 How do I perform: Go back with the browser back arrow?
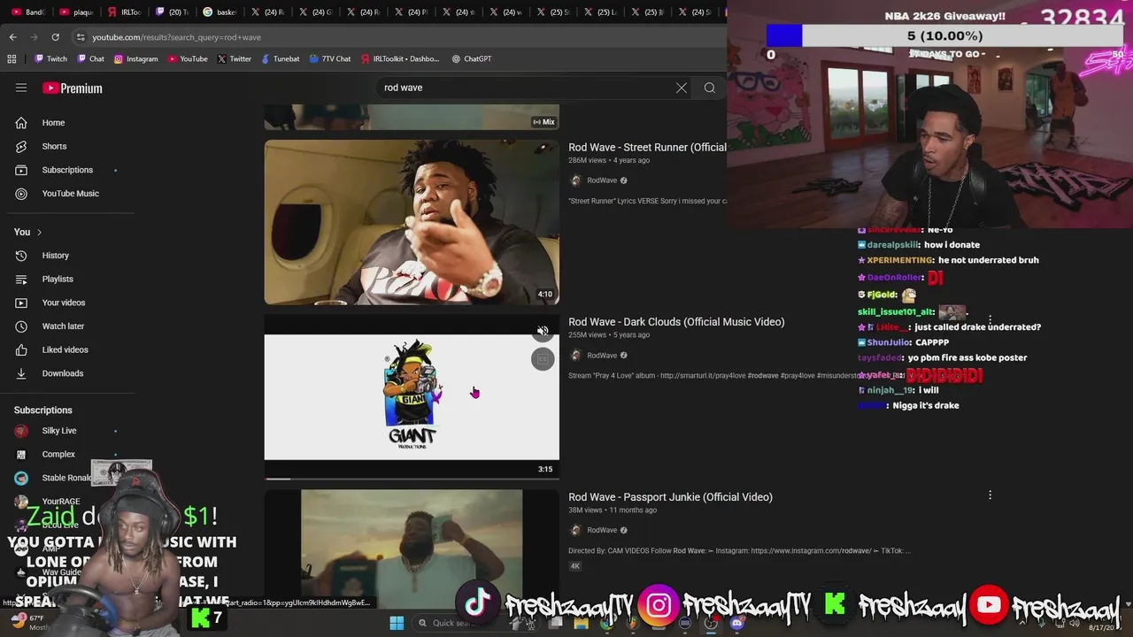pyautogui.click(x=12, y=37)
